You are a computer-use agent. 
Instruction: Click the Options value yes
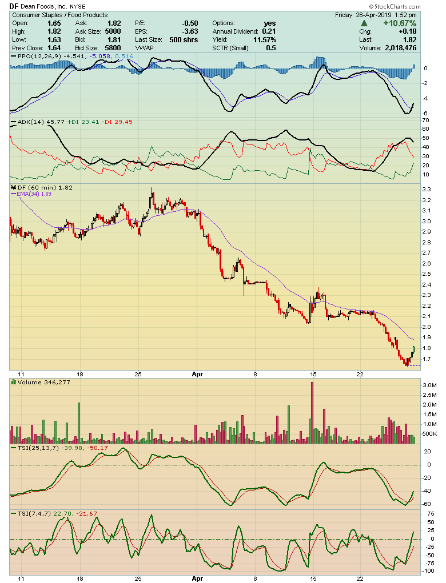tap(269, 23)
